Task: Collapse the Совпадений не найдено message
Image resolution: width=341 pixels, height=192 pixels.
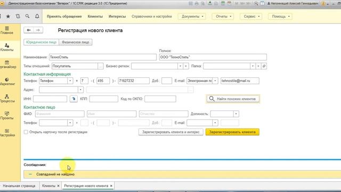Action: point(30,174)
